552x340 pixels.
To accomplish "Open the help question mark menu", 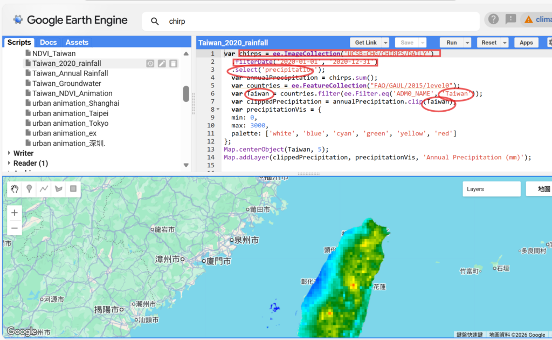I will coord(493,20).
